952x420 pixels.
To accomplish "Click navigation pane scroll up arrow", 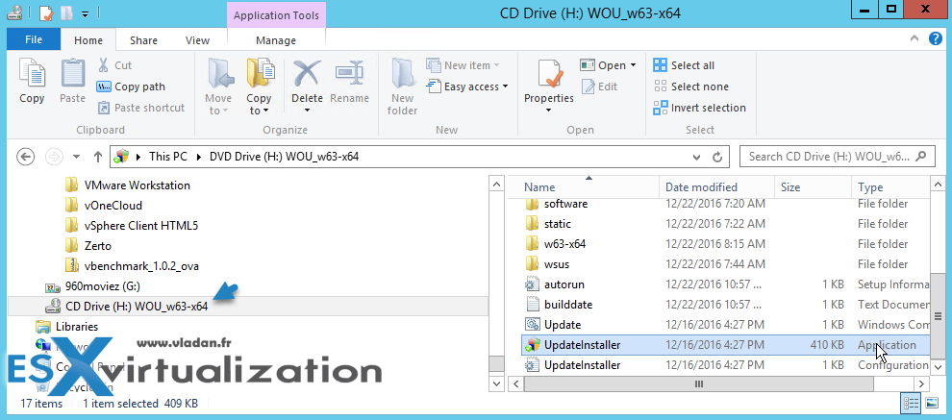I will click(x=496, y=185).
